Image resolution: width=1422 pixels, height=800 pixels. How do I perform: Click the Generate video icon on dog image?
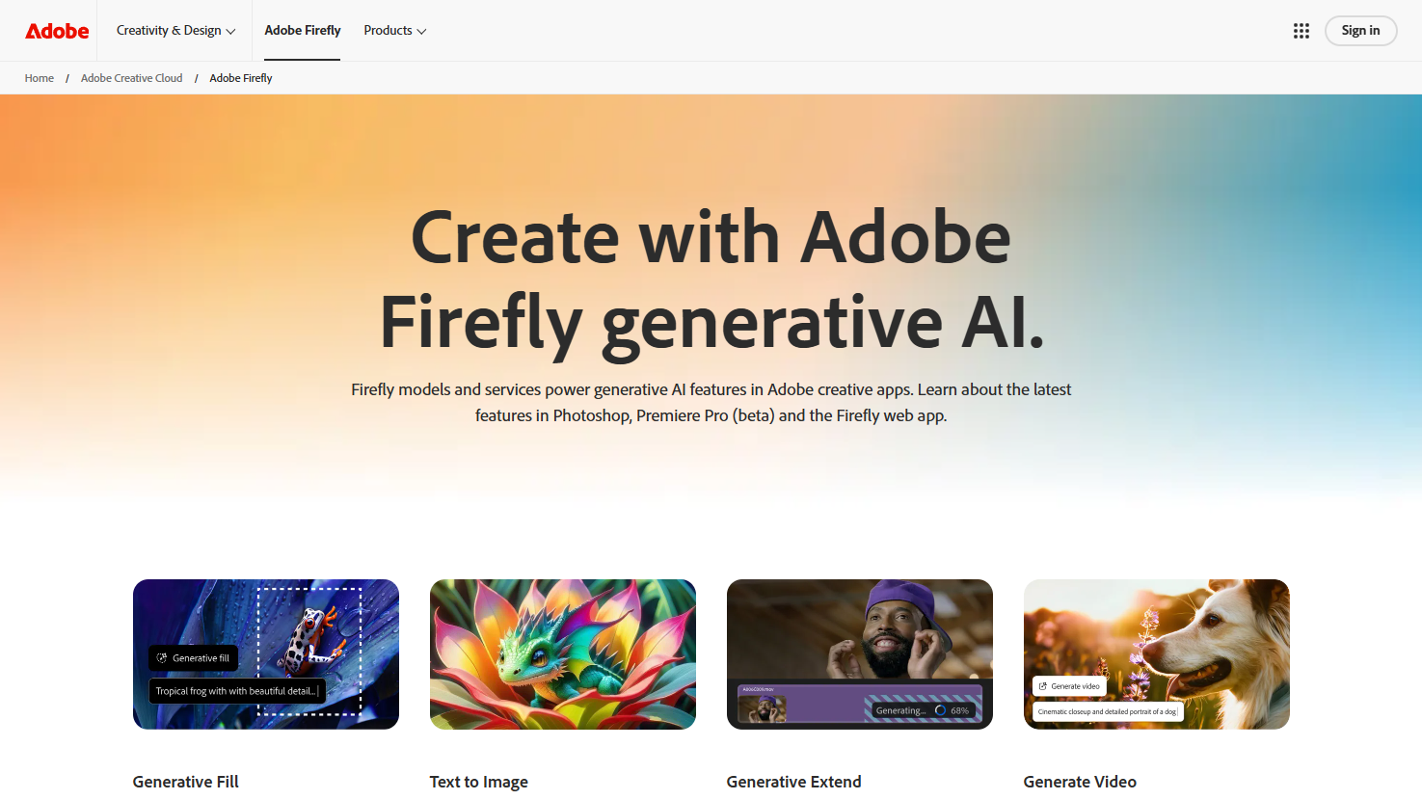coord(1043,686)
